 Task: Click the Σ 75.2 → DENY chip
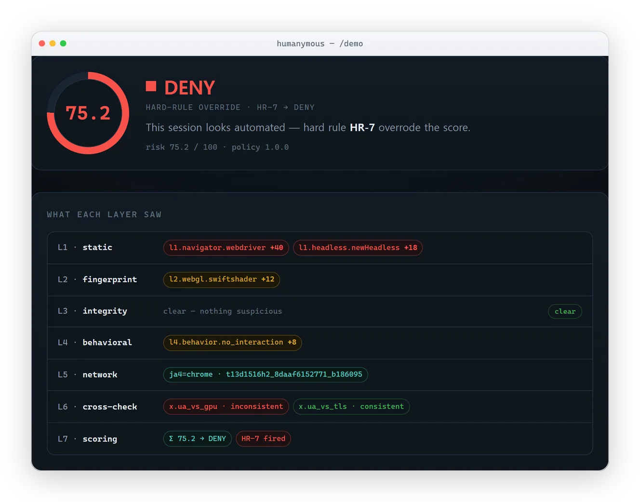(x=198, y=439)
